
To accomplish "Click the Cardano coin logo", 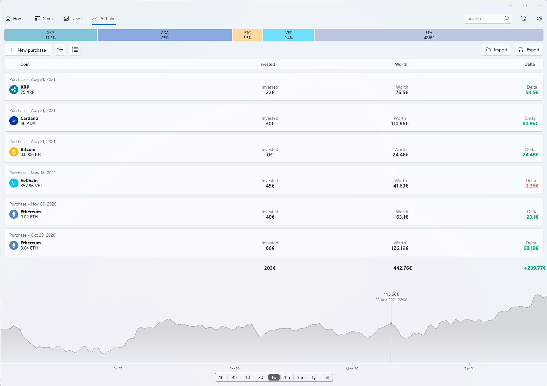I will coord(14,121).
